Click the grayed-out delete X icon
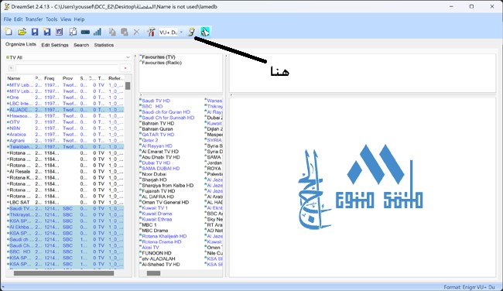This screenshot has height=291, width=503. coord(137,32)
